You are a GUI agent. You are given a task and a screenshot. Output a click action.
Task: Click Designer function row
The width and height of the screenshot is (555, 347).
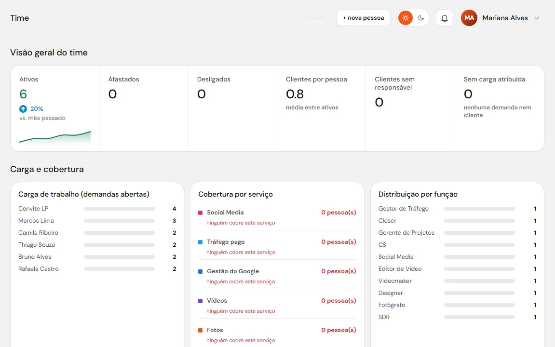pyautogui.click(x=457, y=293)
